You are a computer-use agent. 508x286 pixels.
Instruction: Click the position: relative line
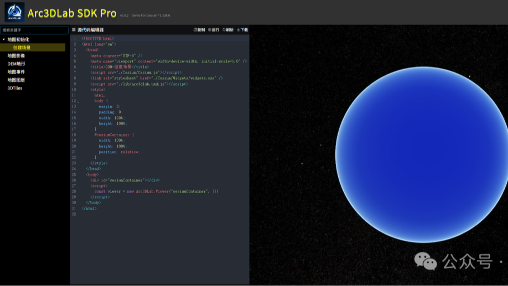pos(119,152)
